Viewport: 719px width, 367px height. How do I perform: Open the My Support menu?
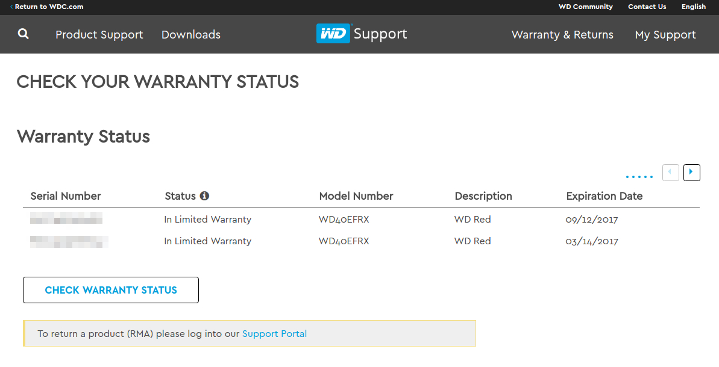[665, 35]
